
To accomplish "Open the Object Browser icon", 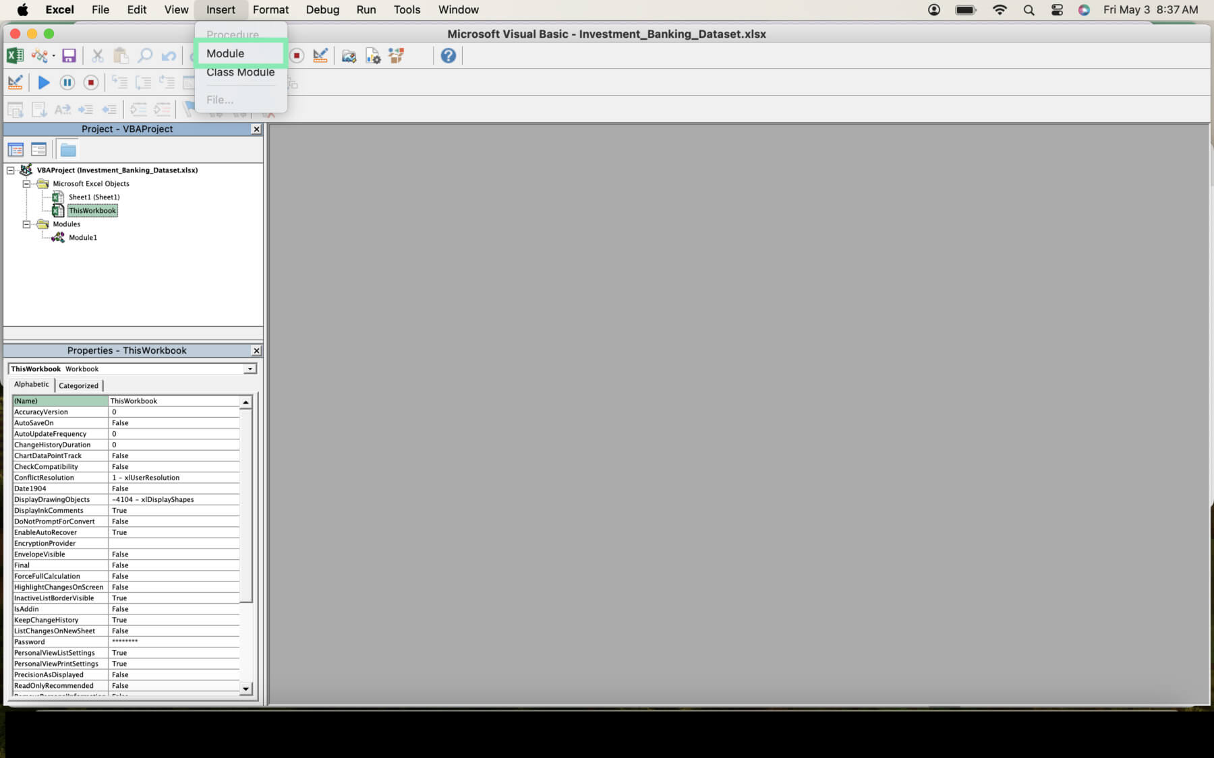I will pyautogui.click(x=397, y=56).
